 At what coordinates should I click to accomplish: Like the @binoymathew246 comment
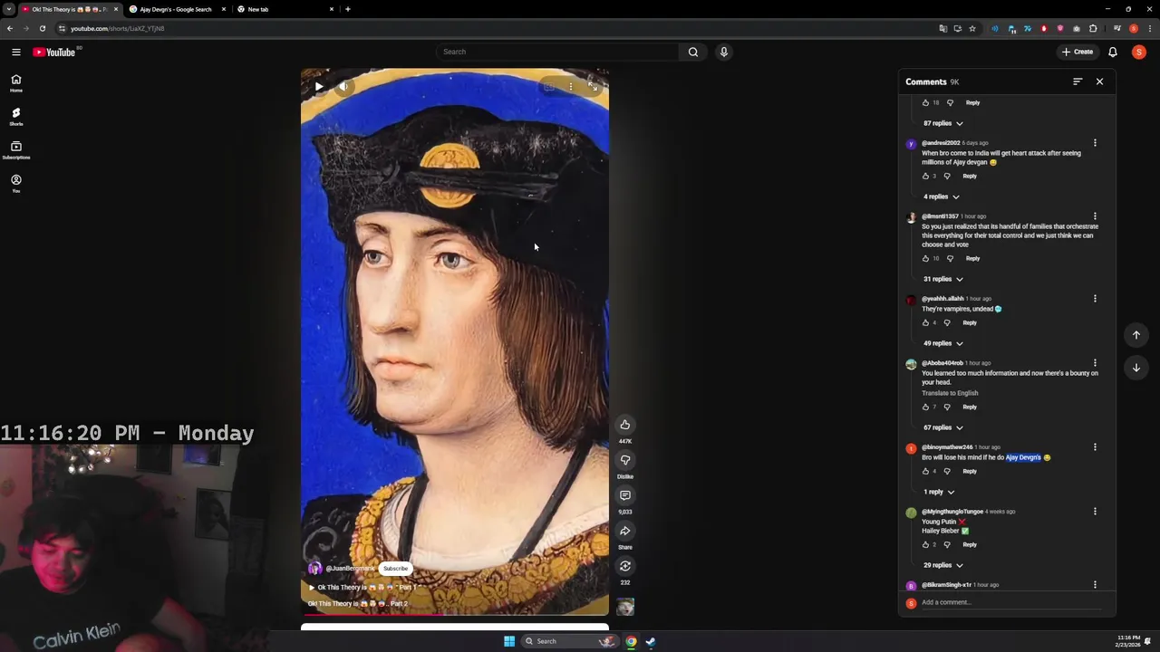pos(925,471)
